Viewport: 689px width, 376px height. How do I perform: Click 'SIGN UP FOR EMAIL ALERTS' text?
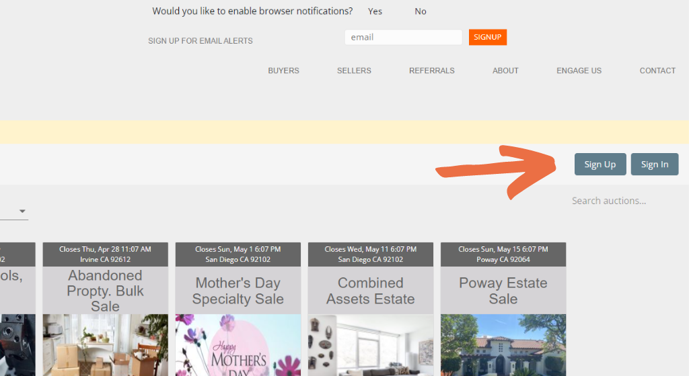tap(201, 41)
